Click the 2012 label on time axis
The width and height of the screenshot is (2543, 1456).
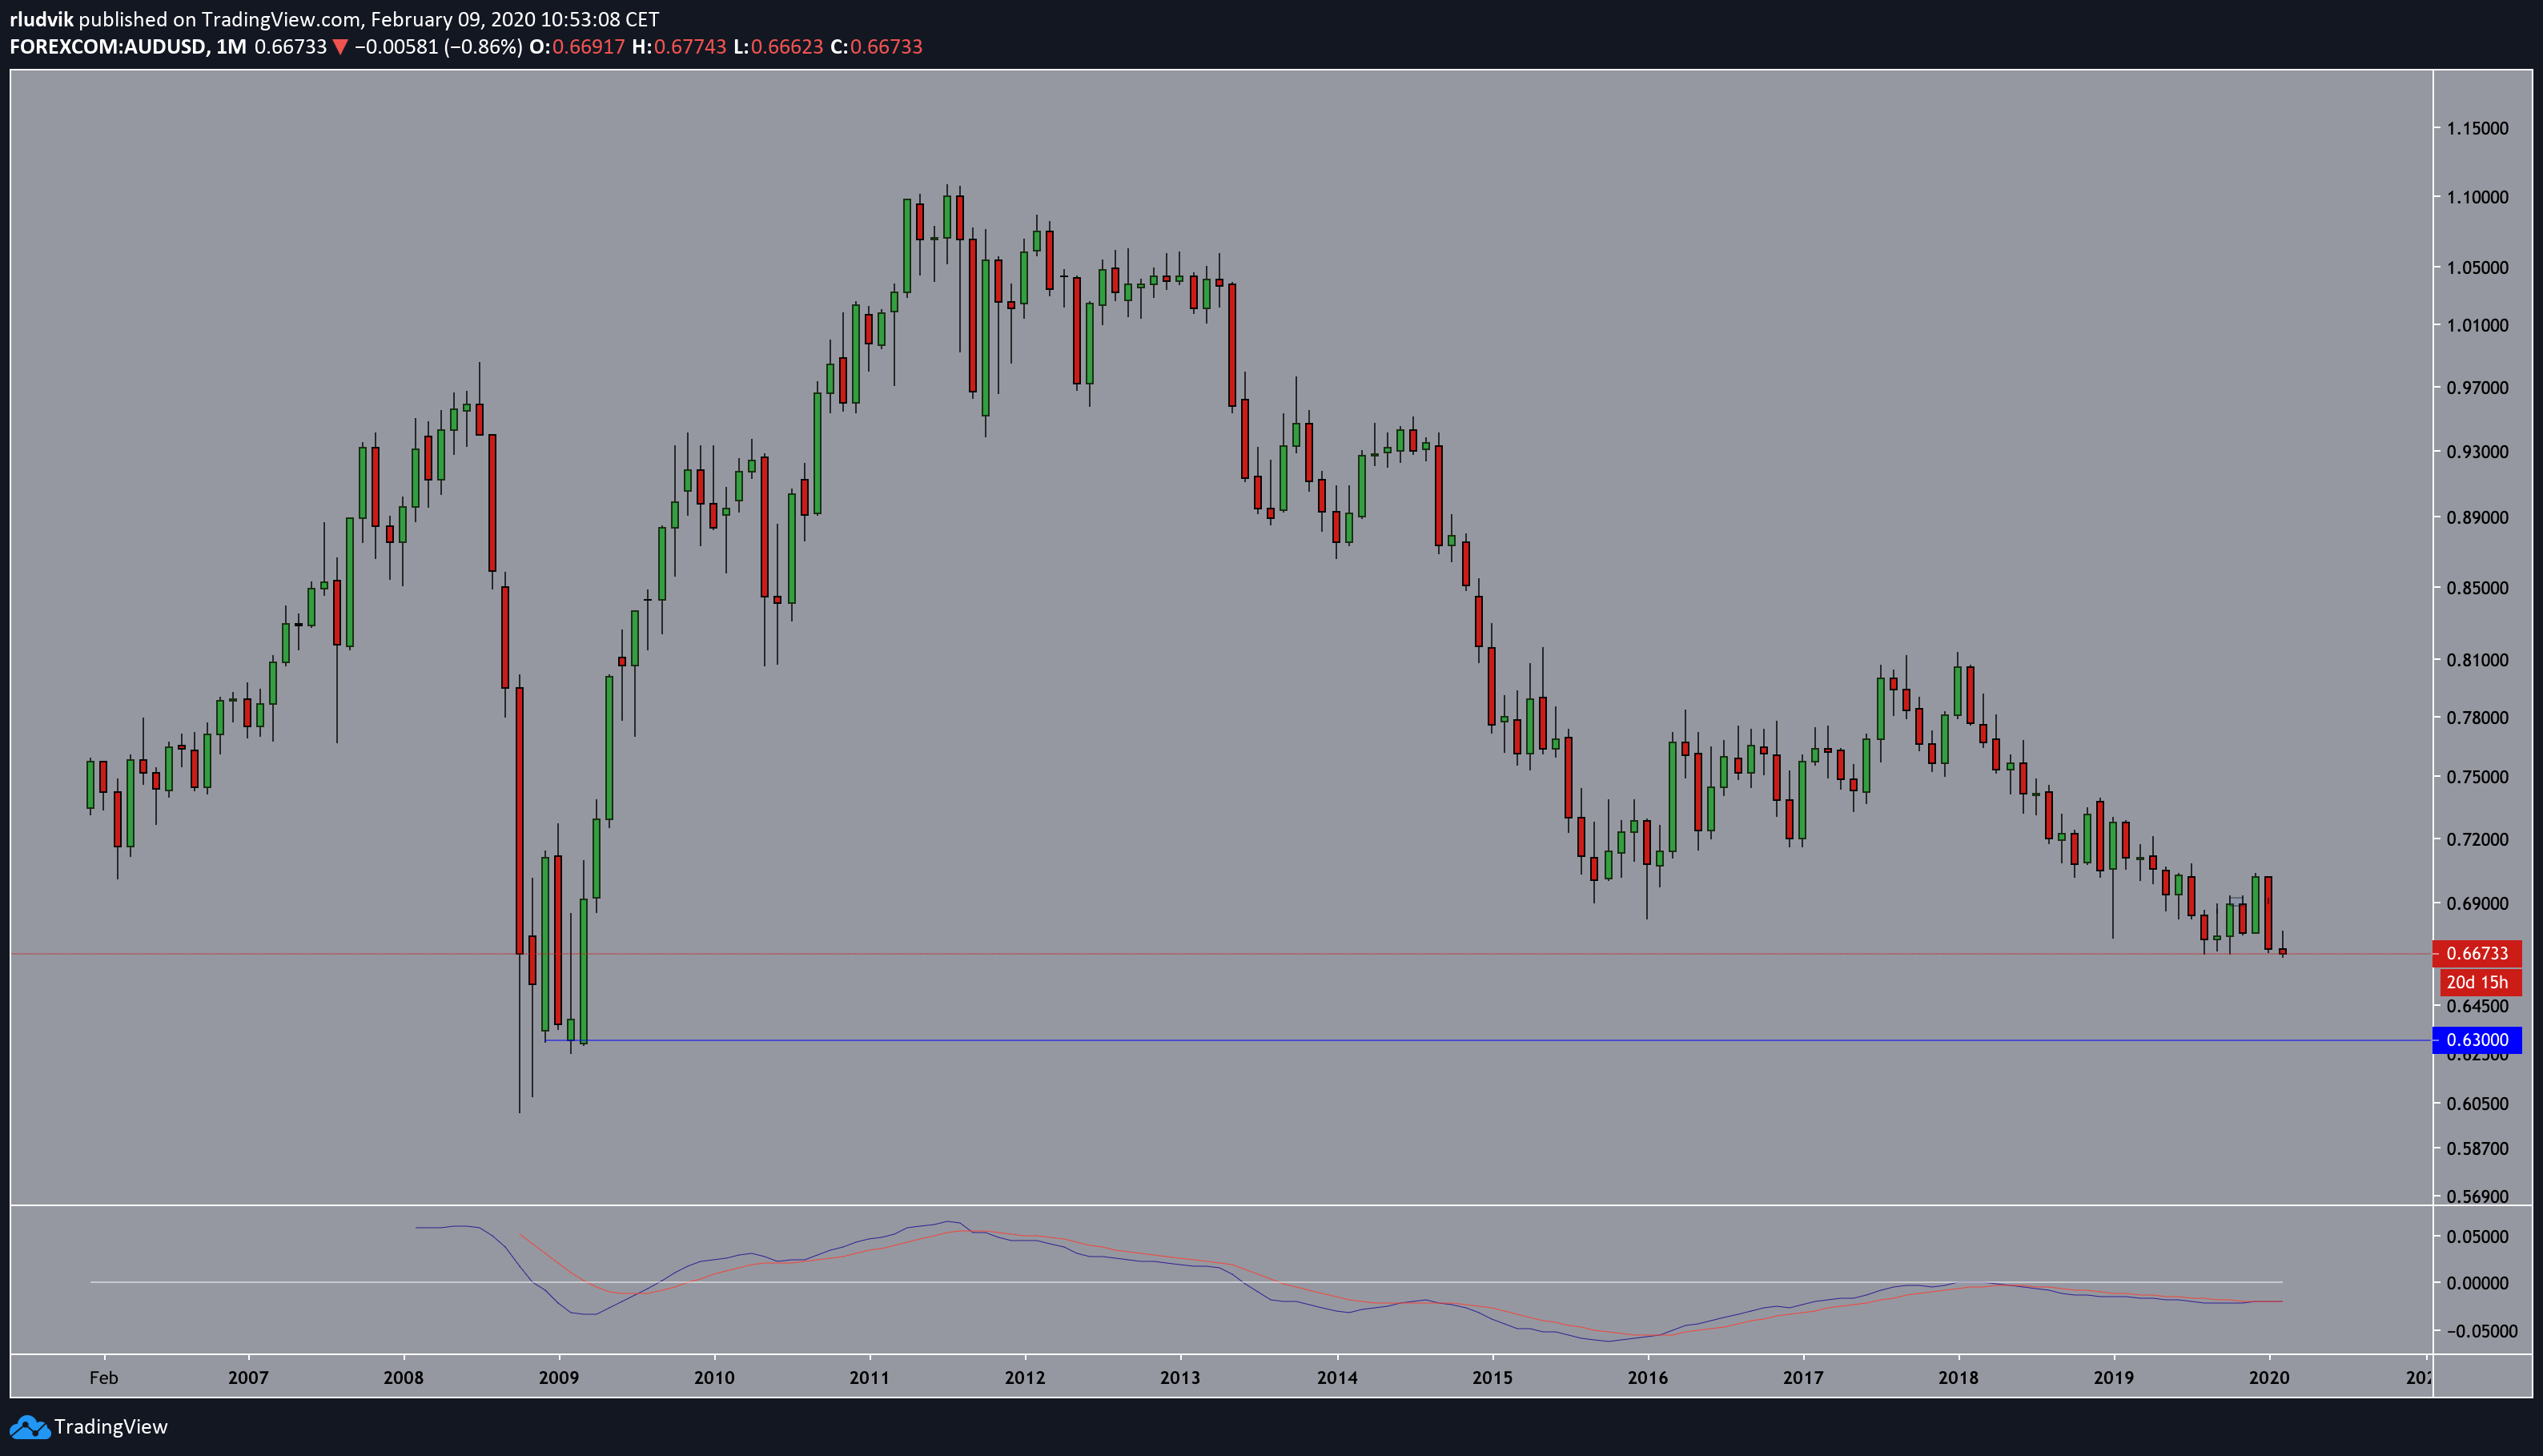pyautogui.click(x=1025, y=1378)
